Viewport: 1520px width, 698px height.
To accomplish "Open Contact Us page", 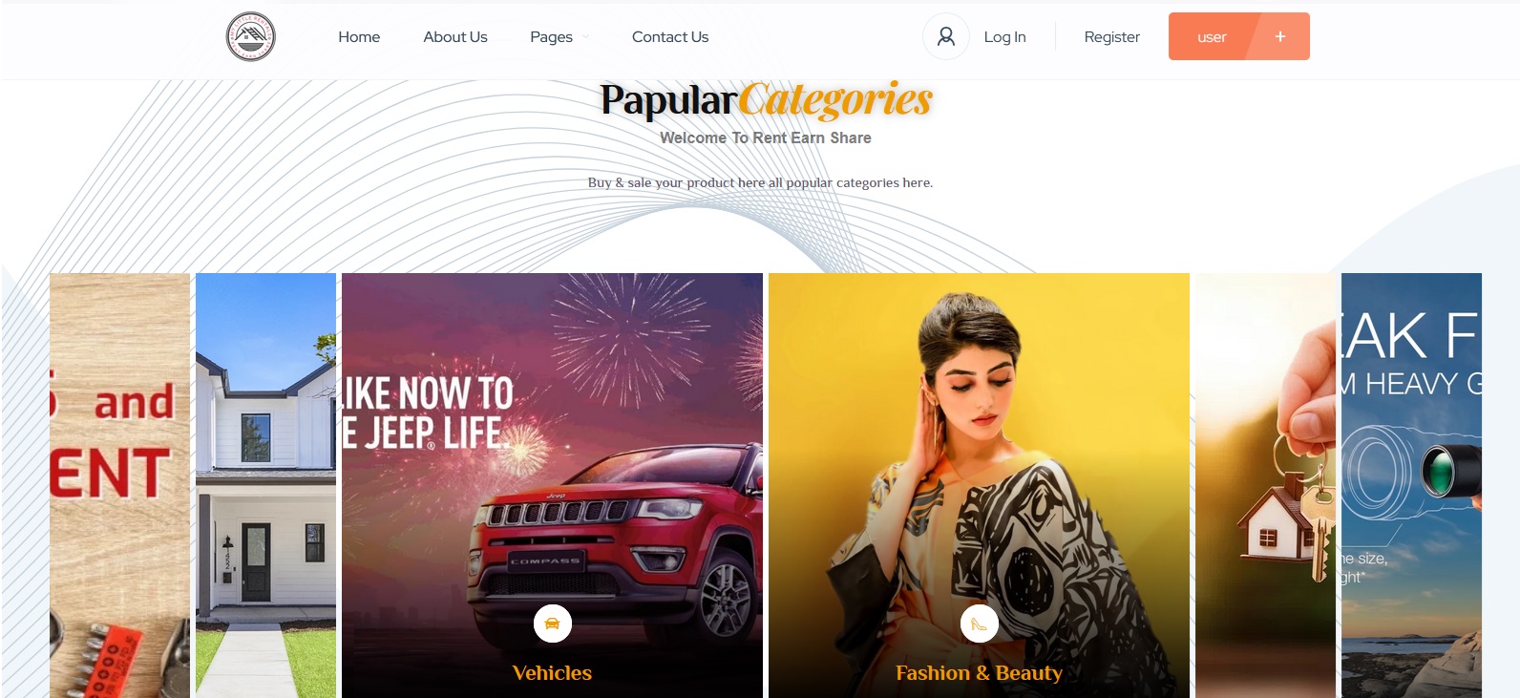I will [670, 36].
